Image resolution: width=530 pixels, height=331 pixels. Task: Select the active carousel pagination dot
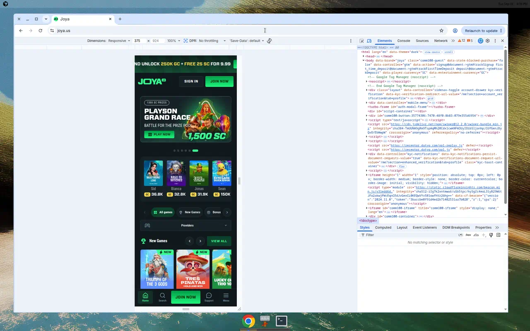tap(195, 151)
